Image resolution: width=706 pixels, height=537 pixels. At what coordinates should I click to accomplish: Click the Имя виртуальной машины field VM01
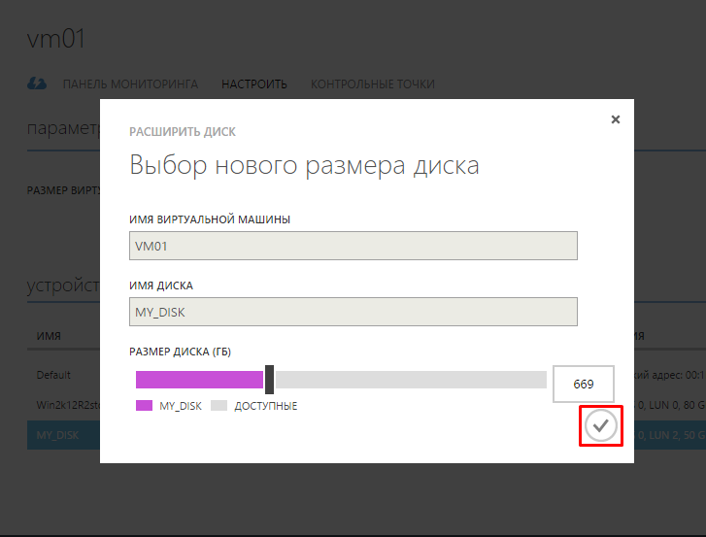point(353,247)
